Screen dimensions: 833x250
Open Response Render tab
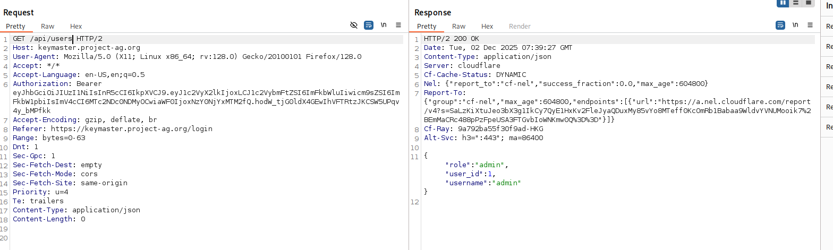(520, 26)
